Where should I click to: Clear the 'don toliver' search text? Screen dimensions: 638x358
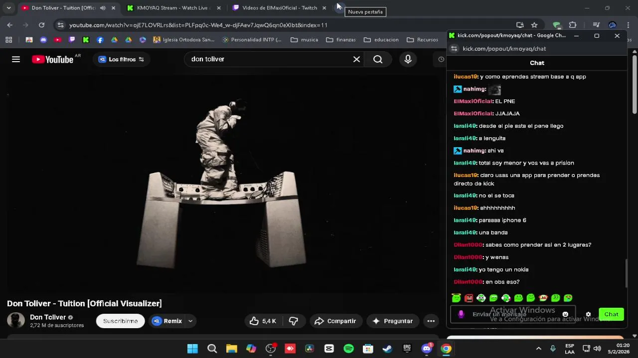356,59
